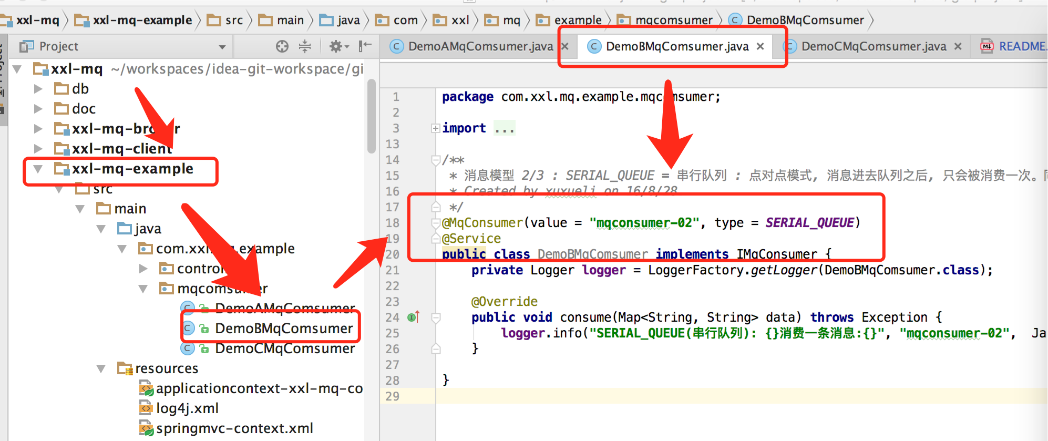The height and width of the screenshot is (441, 1048).
Task: Open DemoBMqComsumer class in tree
Action: (x=266, y=329)
